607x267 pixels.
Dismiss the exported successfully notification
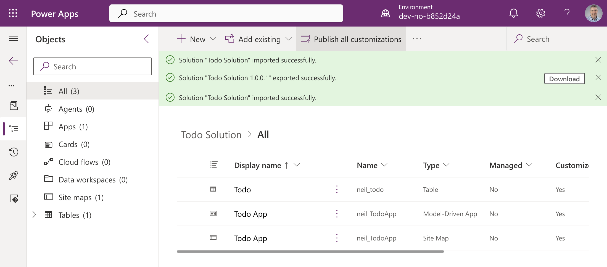598,78
